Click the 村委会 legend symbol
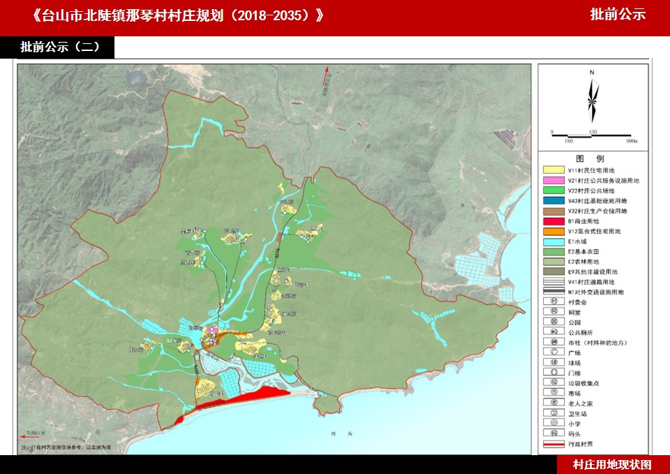This screenshot has height=474, width=670. [x=553, y=302]
